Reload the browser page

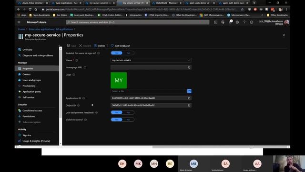tap(30, 9)
